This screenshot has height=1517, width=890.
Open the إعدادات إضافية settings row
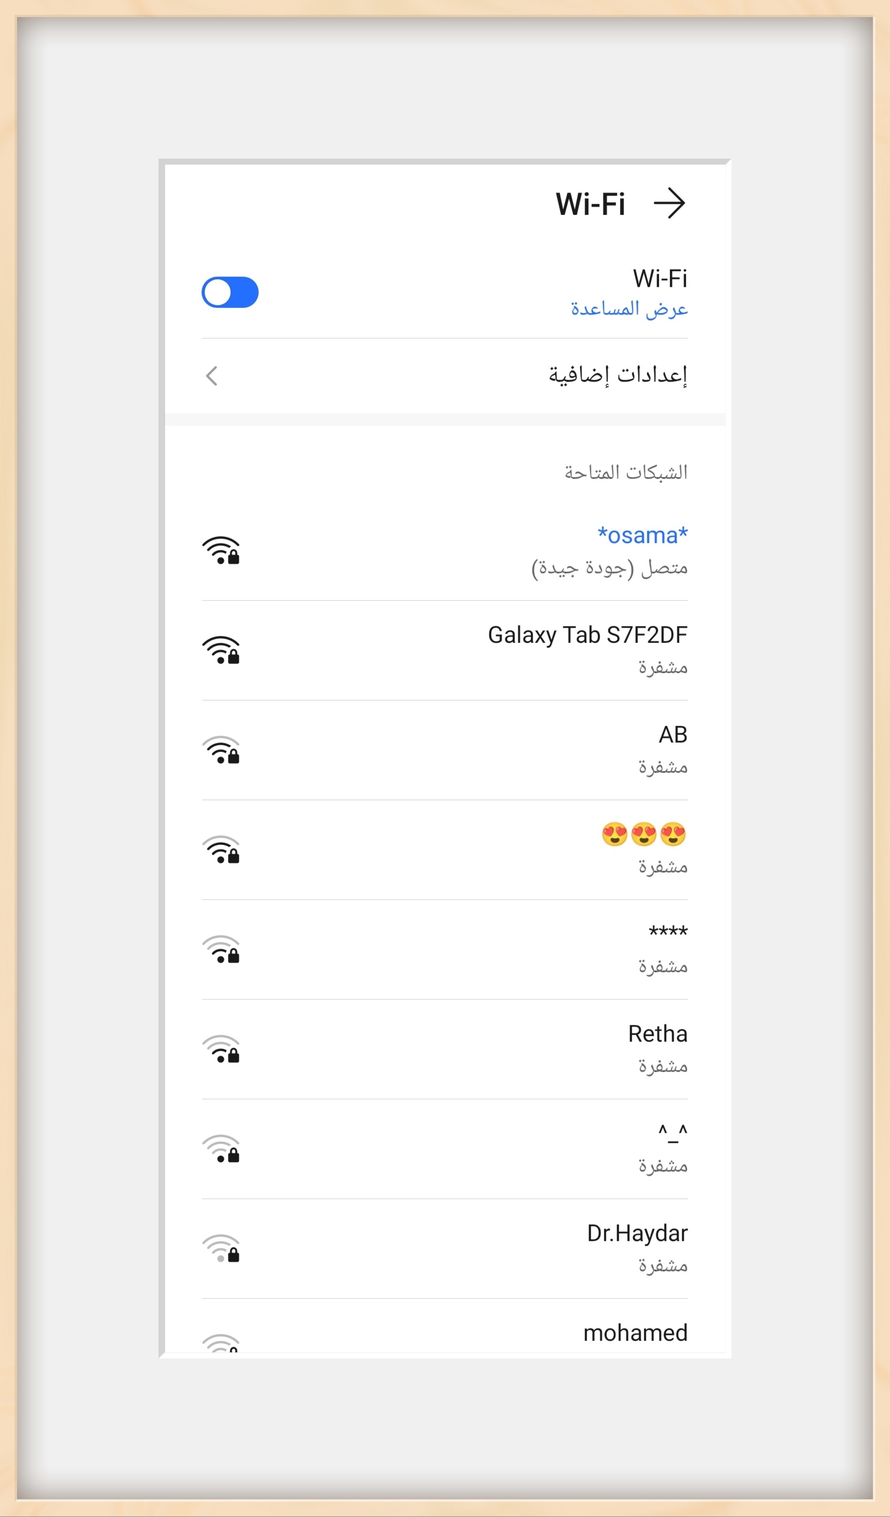click(620, 375)
